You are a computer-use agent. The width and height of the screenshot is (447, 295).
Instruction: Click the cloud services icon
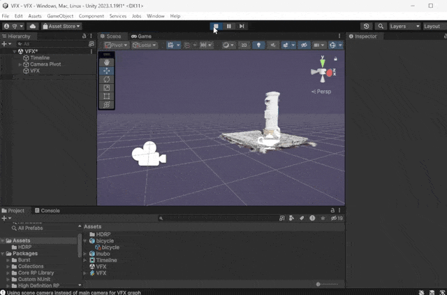tap(32, 26)
